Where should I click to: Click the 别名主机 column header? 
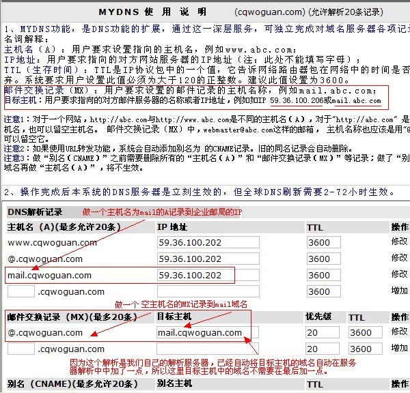(x=174, y=383)
